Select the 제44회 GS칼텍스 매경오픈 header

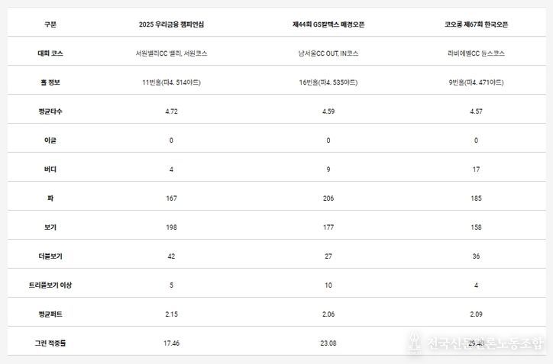point(328,24)
